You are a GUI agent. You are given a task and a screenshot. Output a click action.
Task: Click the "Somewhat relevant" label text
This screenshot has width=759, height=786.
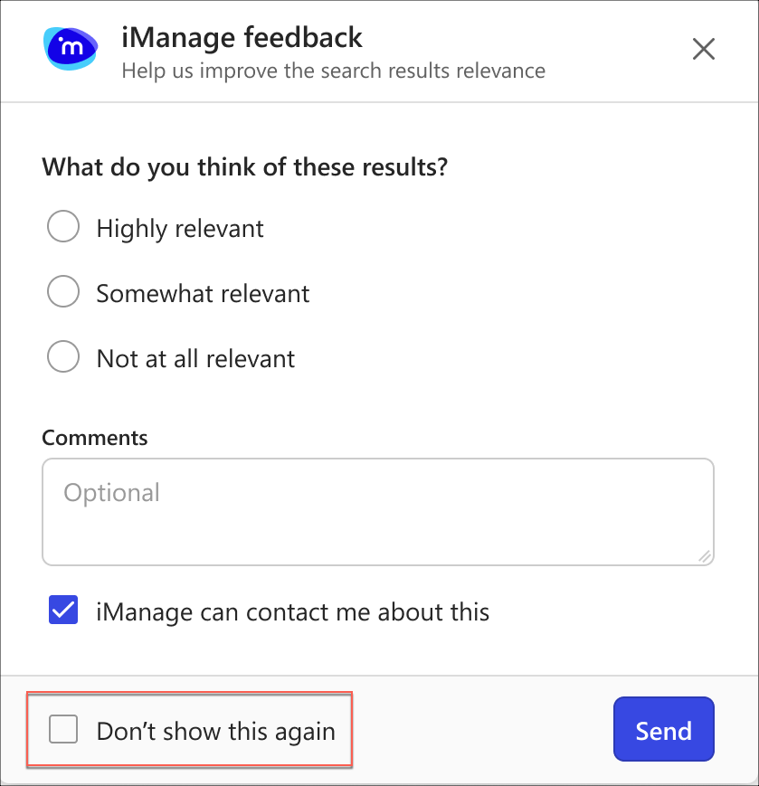point(203,293)
